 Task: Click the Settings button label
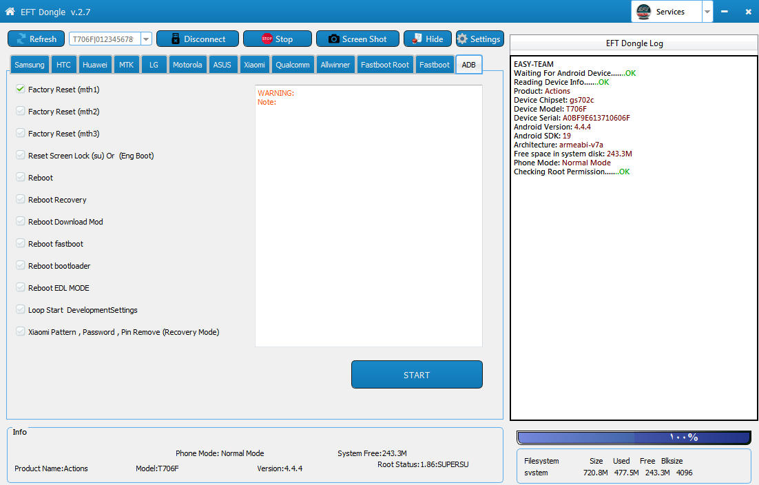485,39
